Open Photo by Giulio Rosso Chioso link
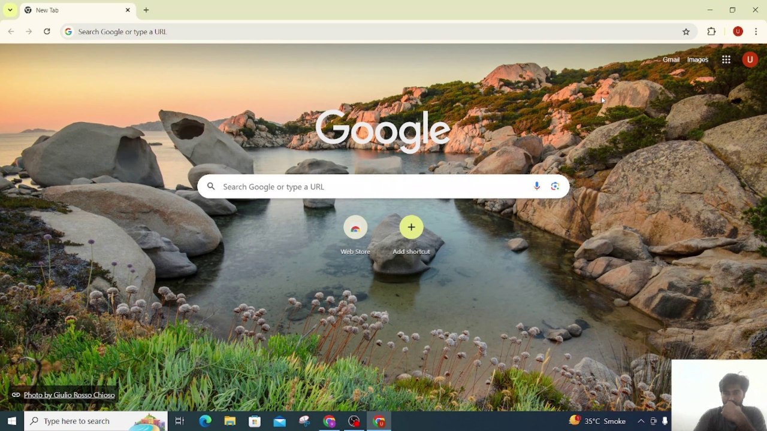The image size is (767, 431). (x=69, y=395)
